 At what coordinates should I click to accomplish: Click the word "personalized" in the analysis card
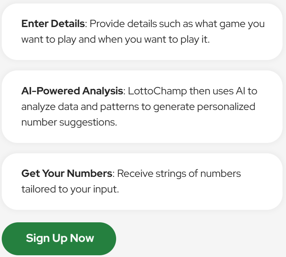tap(226, 106)
